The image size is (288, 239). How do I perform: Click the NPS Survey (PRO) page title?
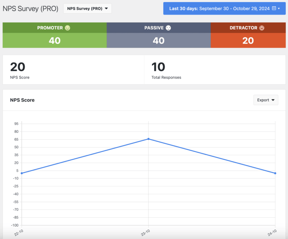30,9
